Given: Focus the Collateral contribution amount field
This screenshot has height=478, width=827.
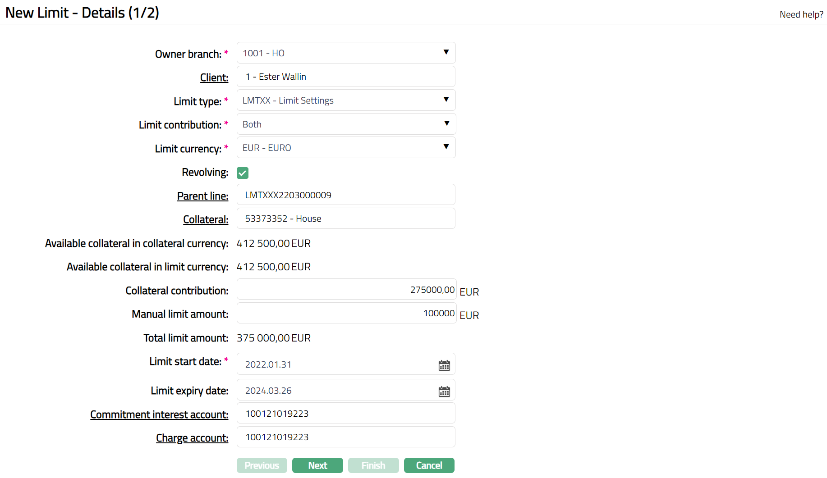Looking at the screenshot, I should click(346, 289).
